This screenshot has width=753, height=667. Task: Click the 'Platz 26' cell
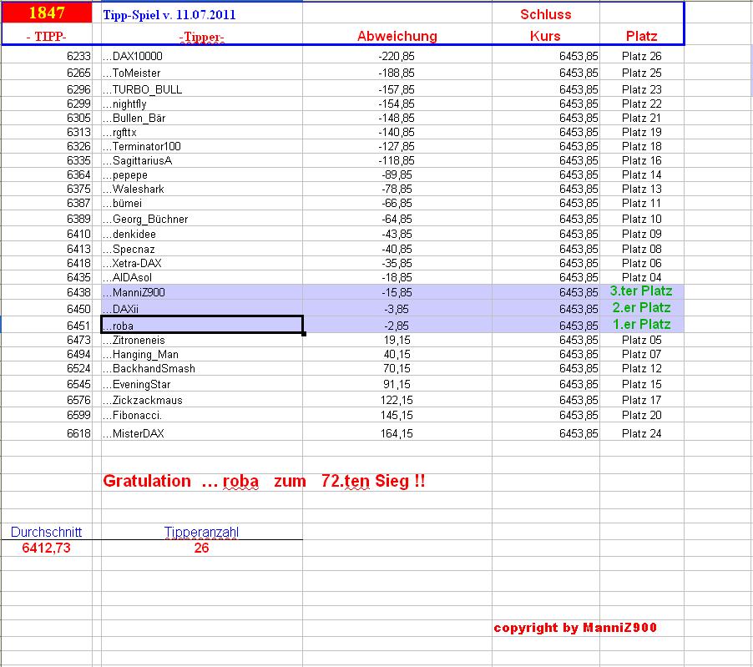642,56
